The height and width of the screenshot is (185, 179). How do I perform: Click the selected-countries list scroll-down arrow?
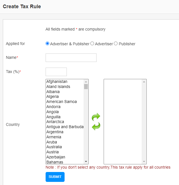144,162
